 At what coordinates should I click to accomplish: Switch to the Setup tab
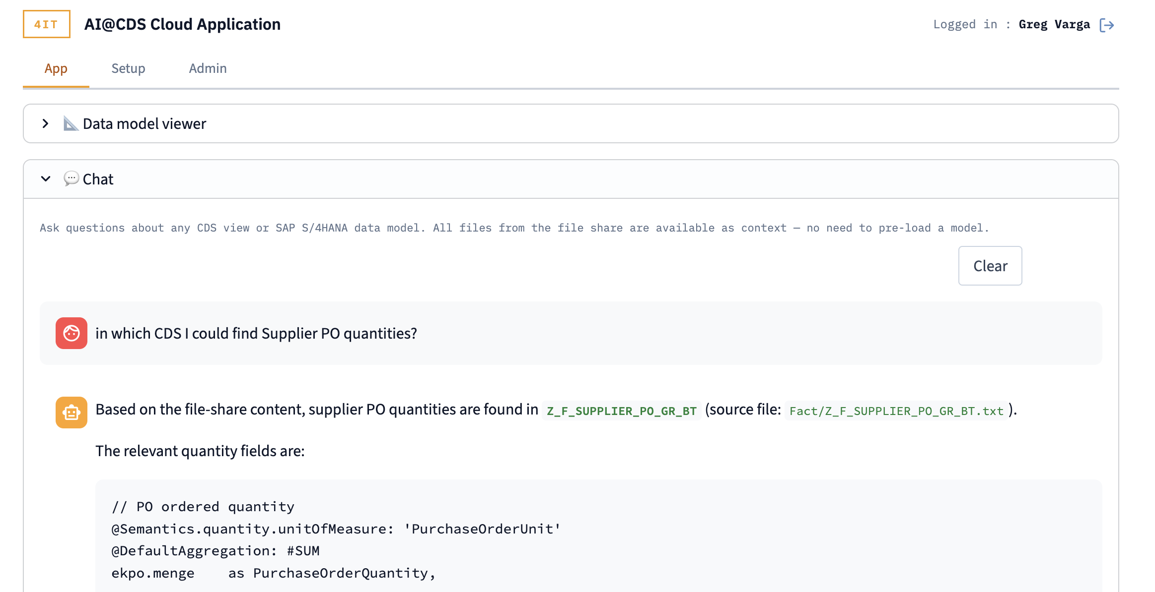[128, 68]
